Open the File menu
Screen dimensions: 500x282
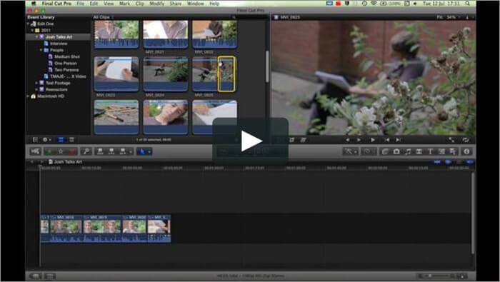click(81, 4)
